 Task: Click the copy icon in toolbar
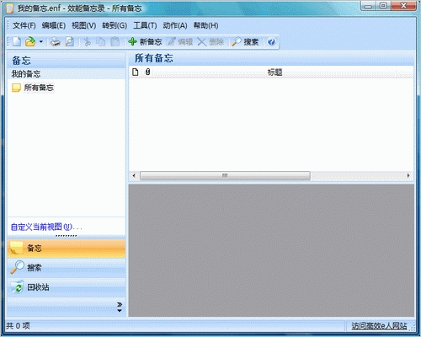point(100,42)
